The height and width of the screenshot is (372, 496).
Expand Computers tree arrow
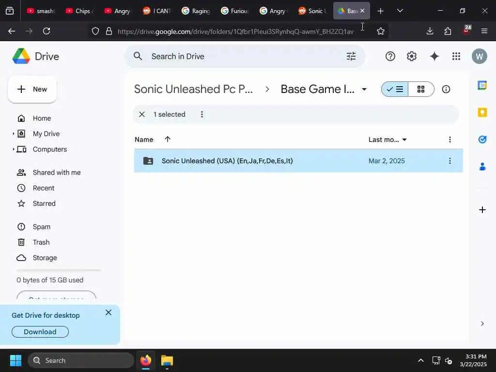(x=13, y=149)
